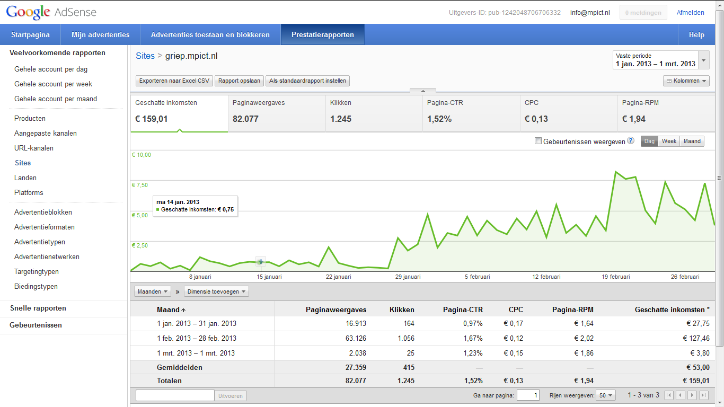Open the URL-kanalen report
Screen dimensions: 724x407
[x=34, y=148]
